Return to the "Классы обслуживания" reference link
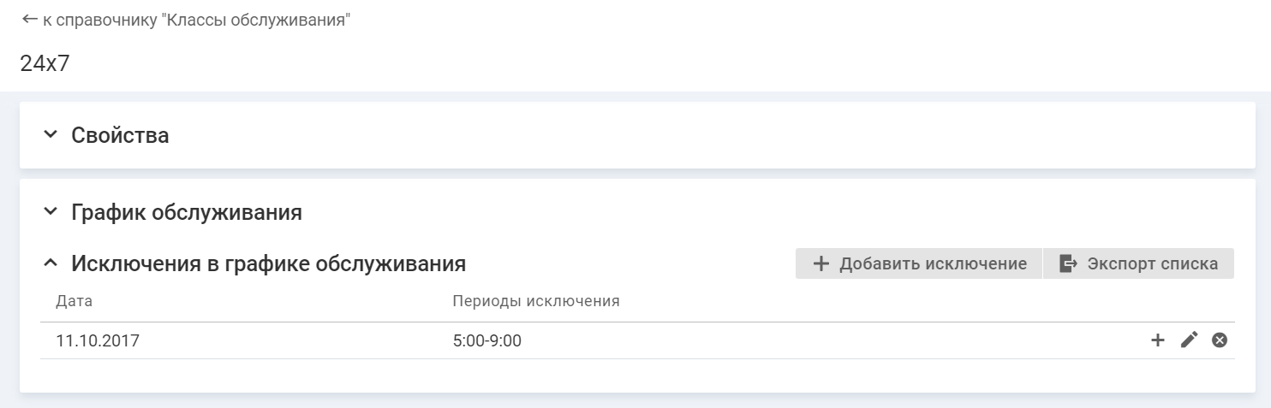 click(197, 21)
